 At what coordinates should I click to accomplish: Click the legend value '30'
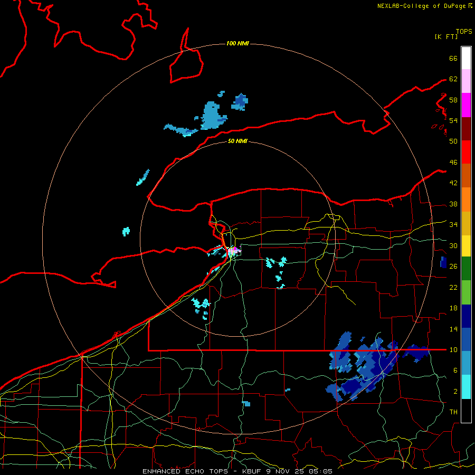click(x=453, y=245)
